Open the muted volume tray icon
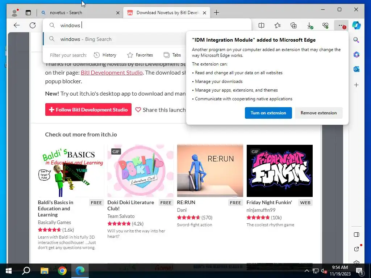371x278 pixels. [x=324, y=271]
